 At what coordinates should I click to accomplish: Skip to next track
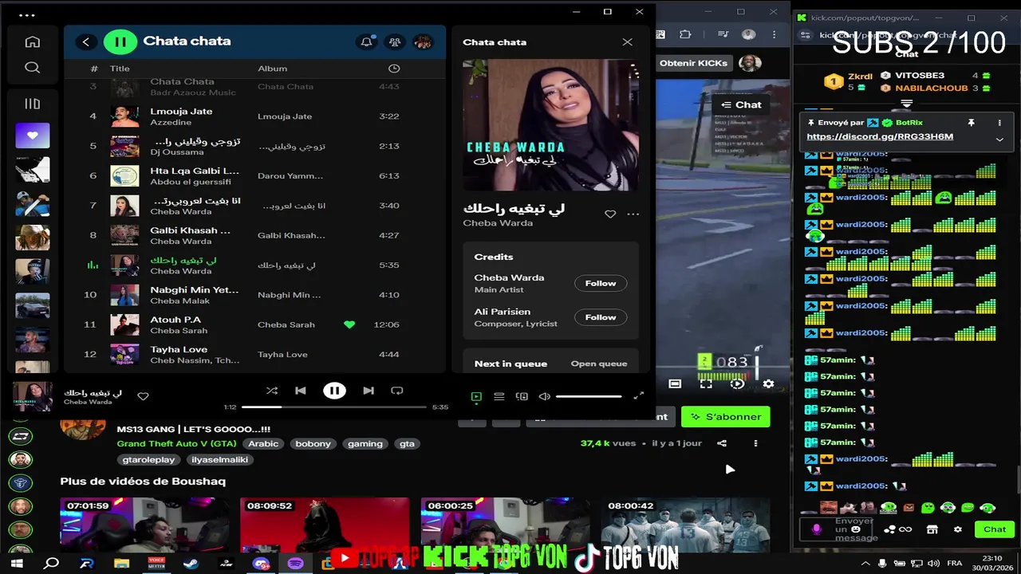click(369, 391)
